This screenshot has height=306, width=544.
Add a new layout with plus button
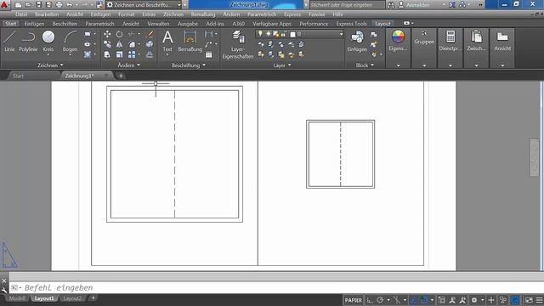pyautogui.click(x=93, y=298)
